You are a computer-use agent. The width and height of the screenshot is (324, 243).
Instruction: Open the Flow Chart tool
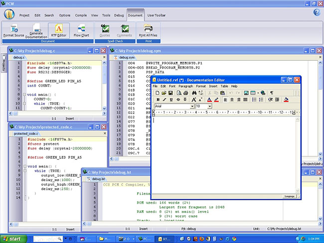[81, 30]
